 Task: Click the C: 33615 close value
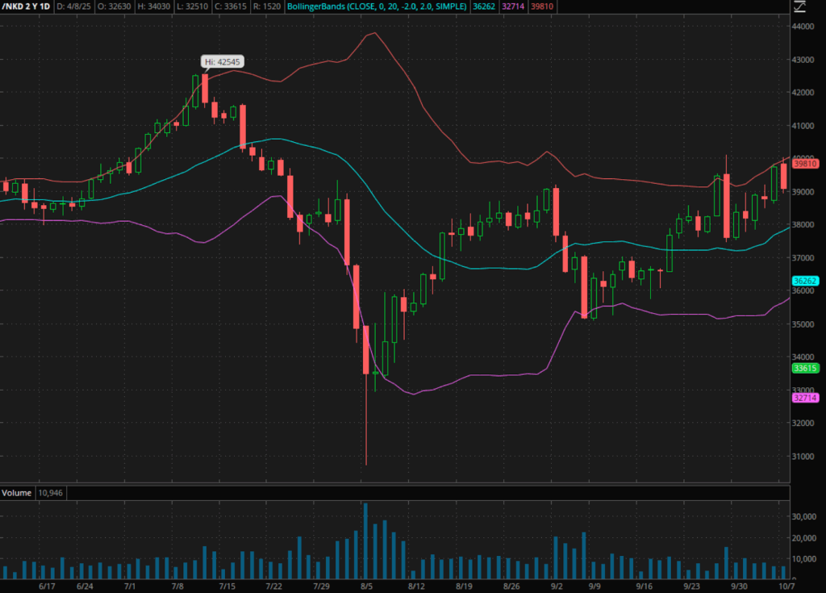pyautogui.click(x=231, y=6)
